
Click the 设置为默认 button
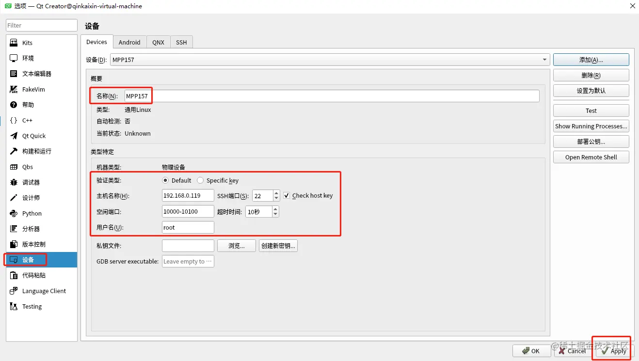coord(591,91)
